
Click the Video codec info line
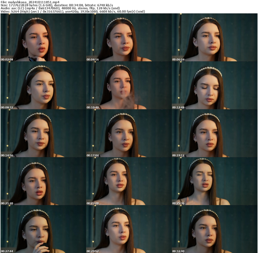pyautogui.click(x=73, y=11)
